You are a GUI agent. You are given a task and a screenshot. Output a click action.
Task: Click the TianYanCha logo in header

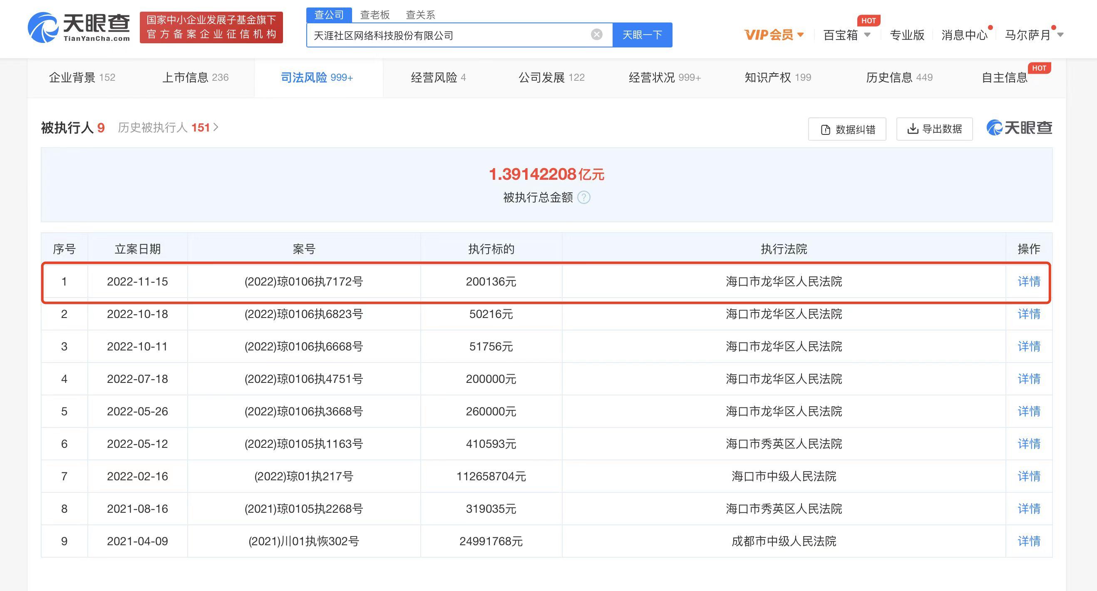coord(79,27)
